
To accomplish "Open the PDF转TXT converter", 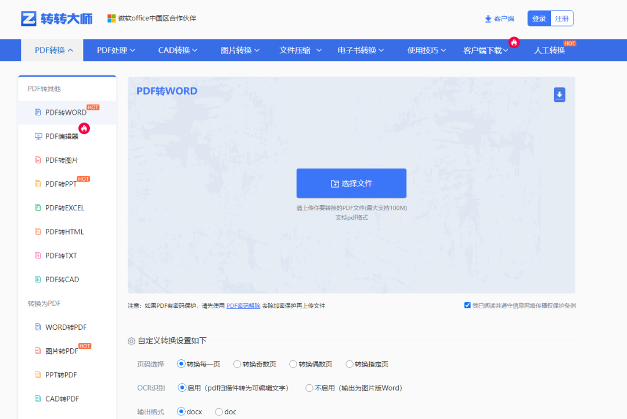I will pos(59,255).
